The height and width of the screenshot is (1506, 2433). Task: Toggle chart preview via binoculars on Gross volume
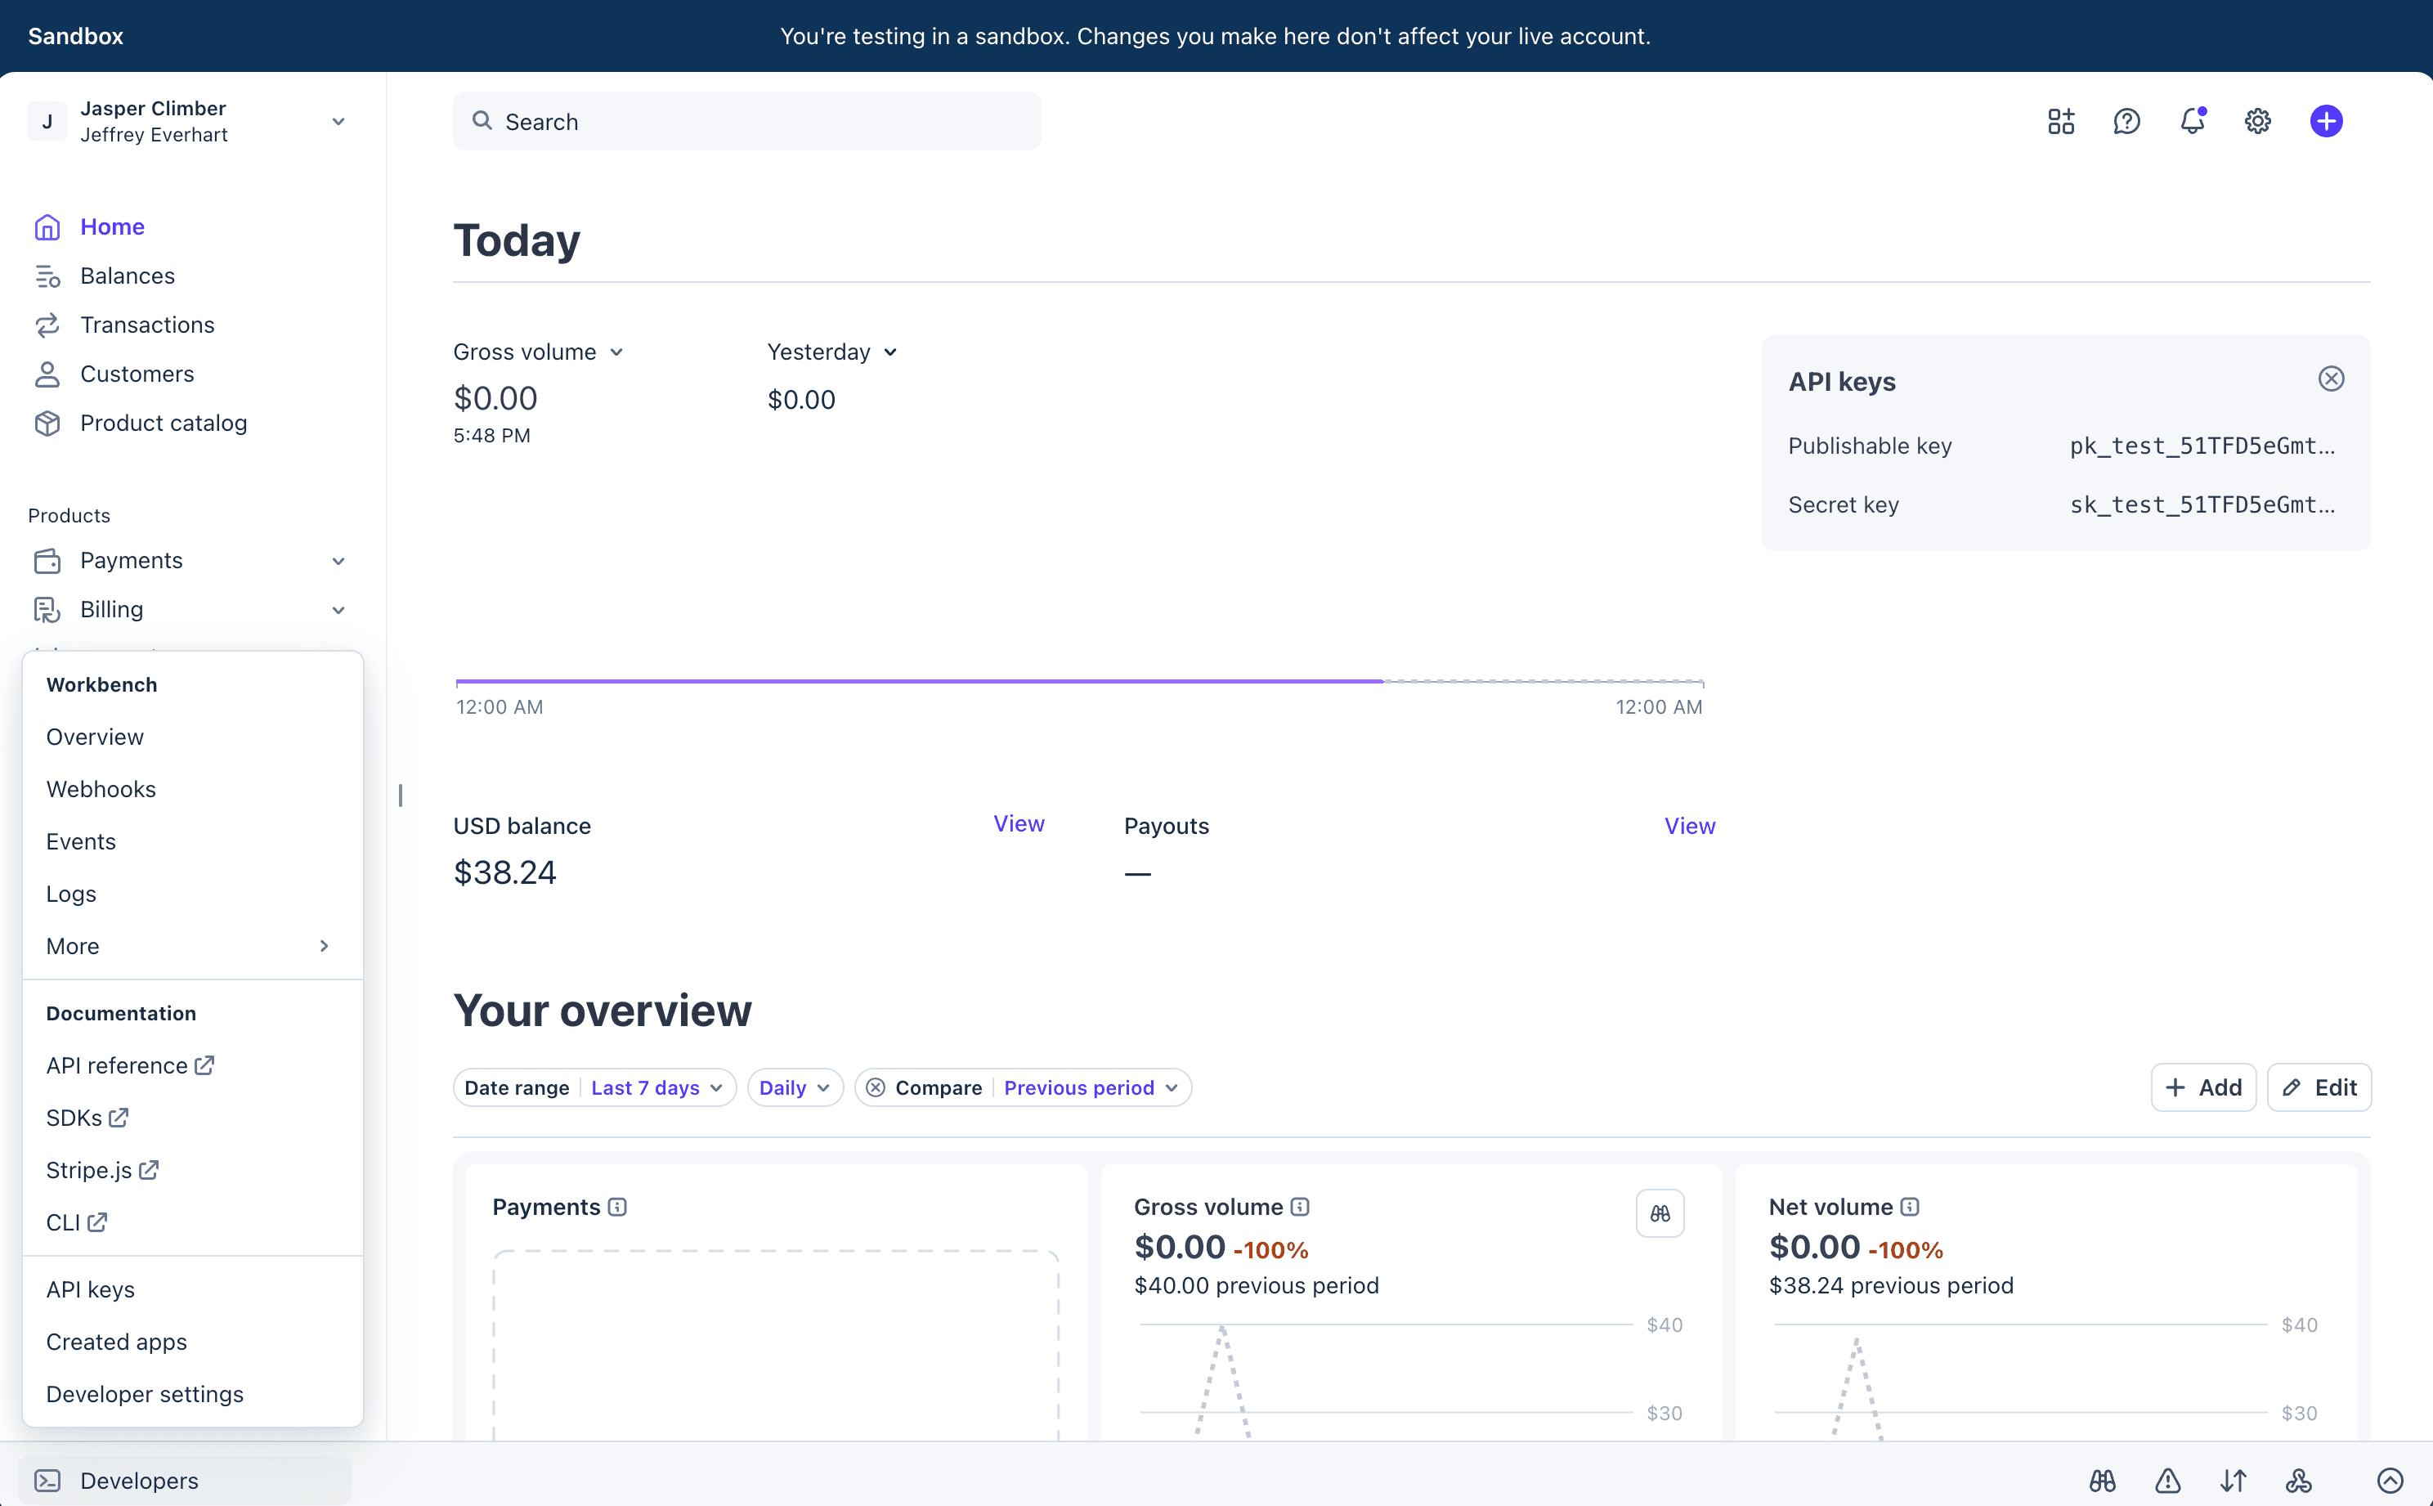tap(1659, 1213)
